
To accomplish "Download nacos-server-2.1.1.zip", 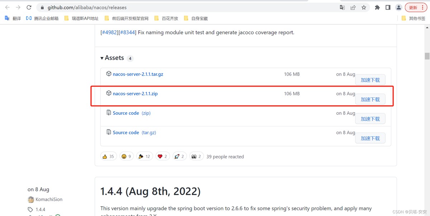I will (135, 93).
